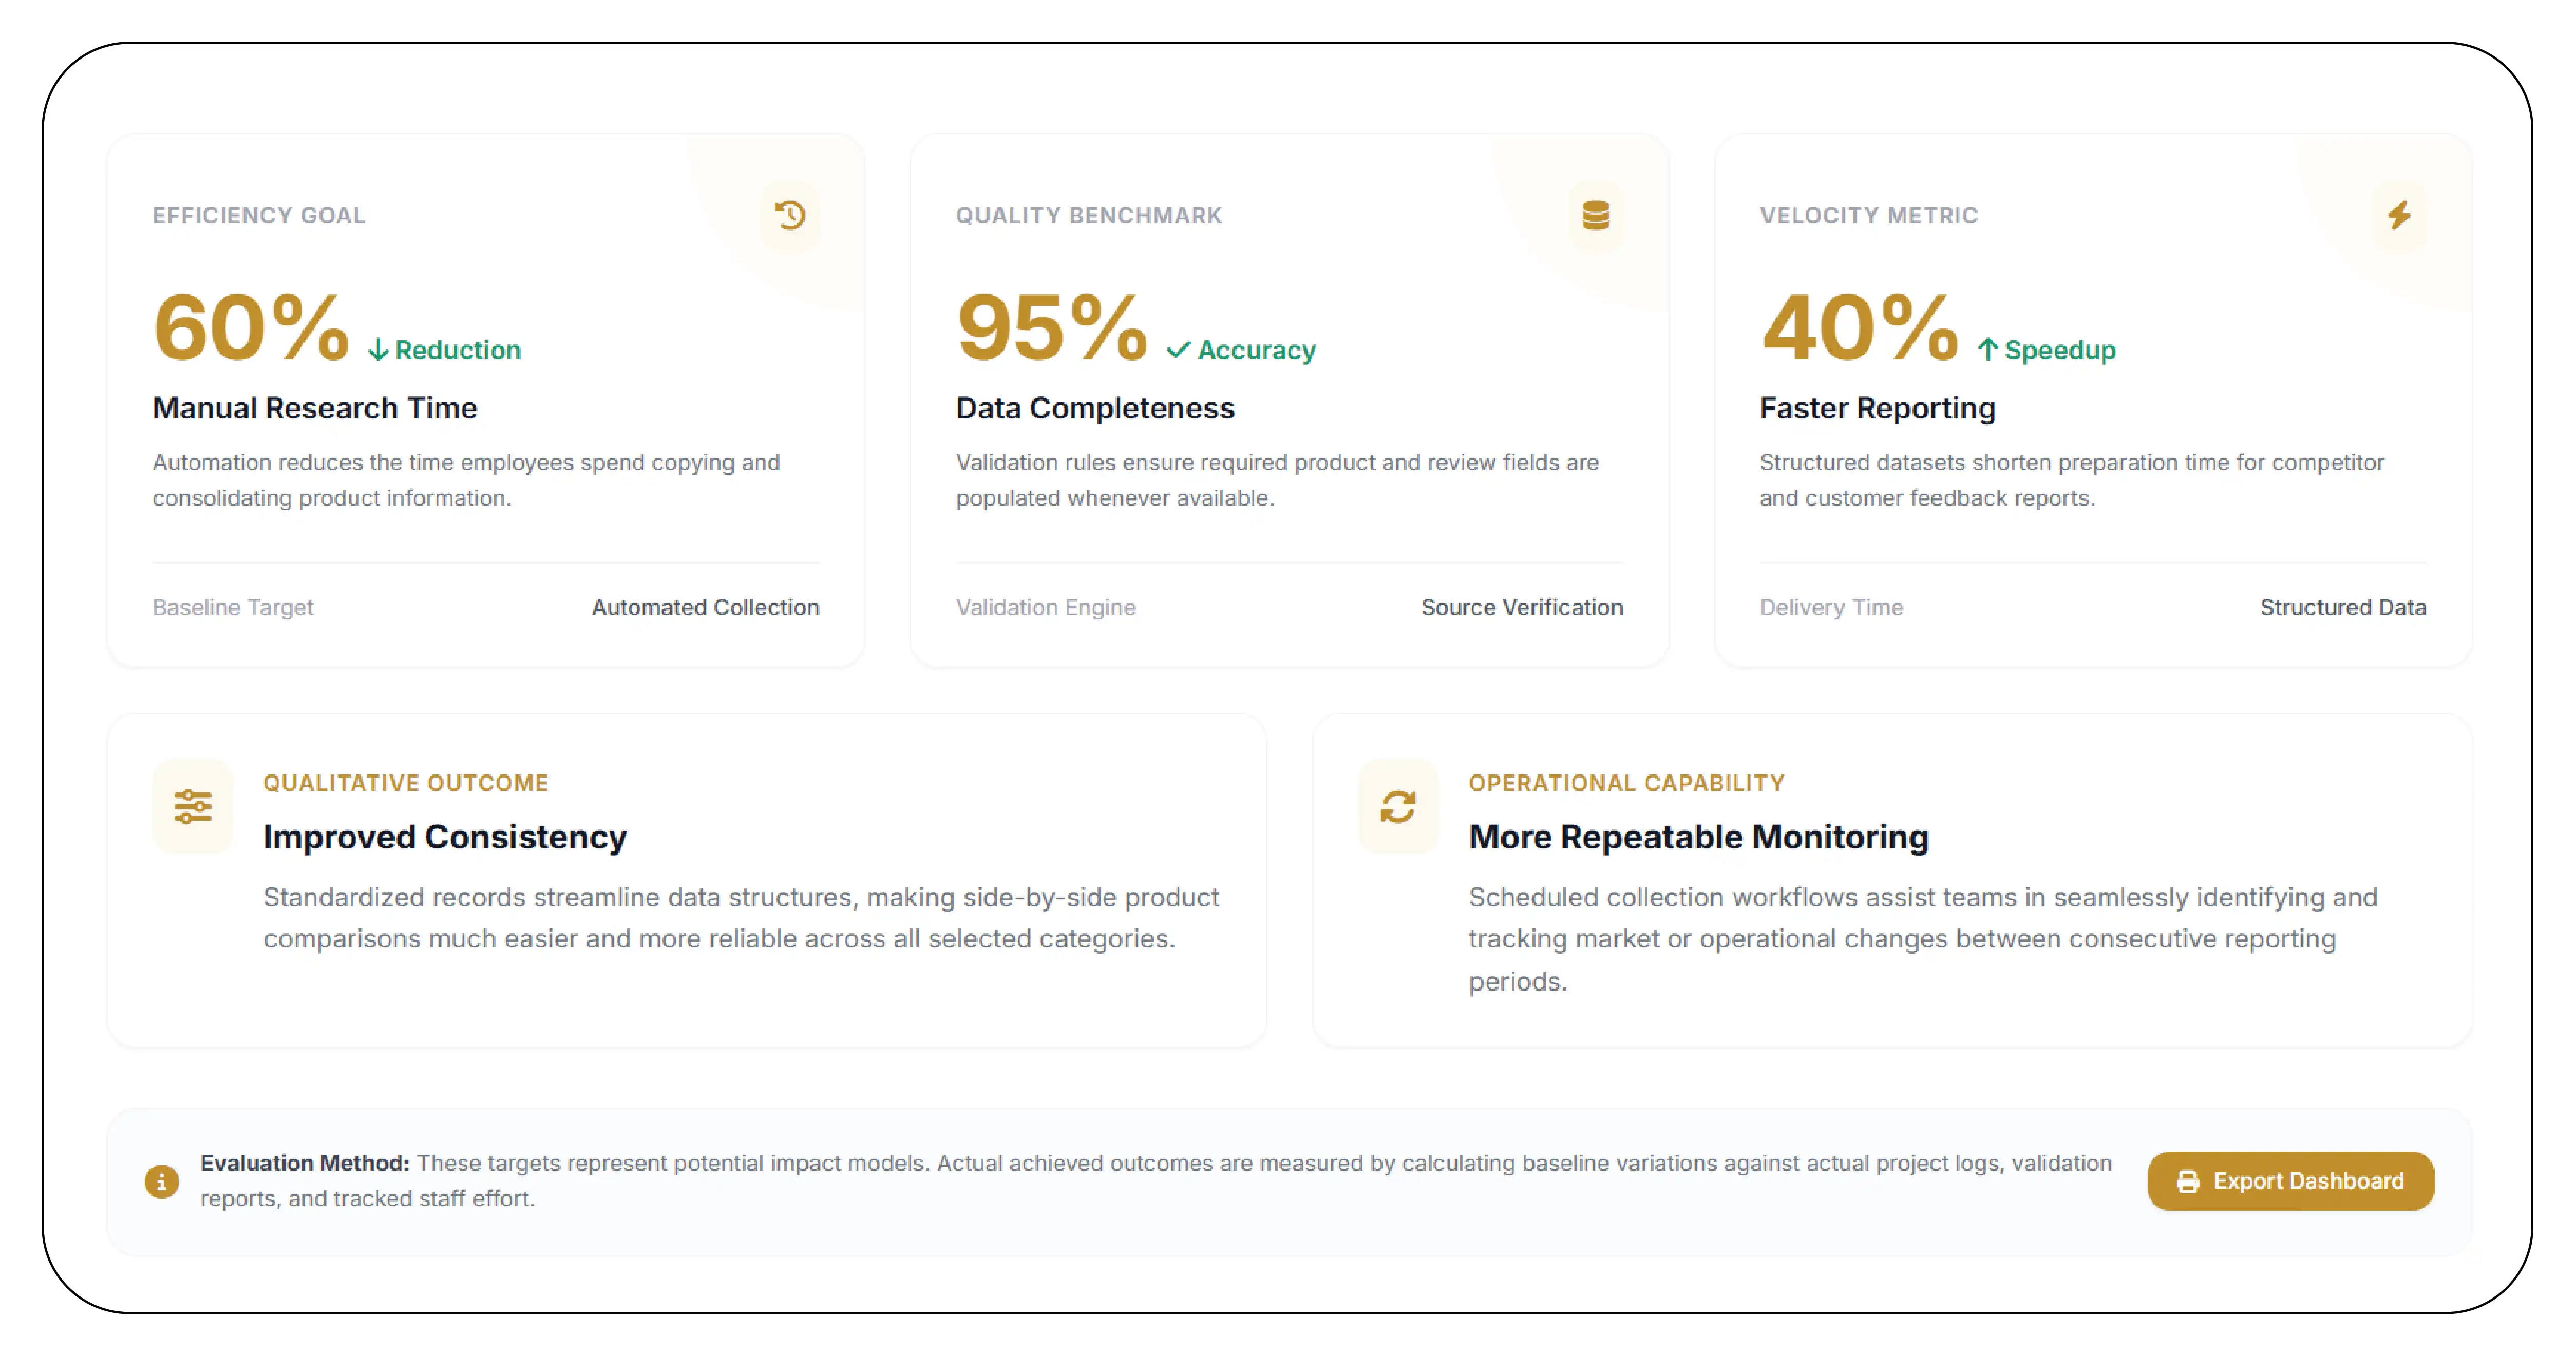Click the printer icon inside Export Dashboard
This screenshot has height=1356, width=2576.
[x=2188, y=1181]
